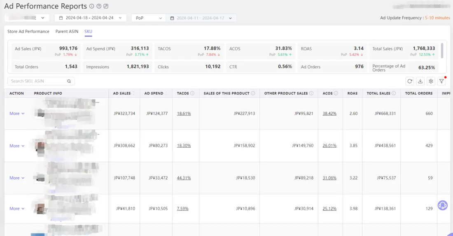The image size is (453, 236).
Task: Click the Search SKU, ASIN input field
Action: [41, 81]
